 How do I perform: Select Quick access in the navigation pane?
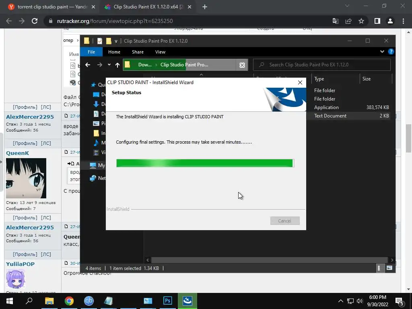point(98,84)
